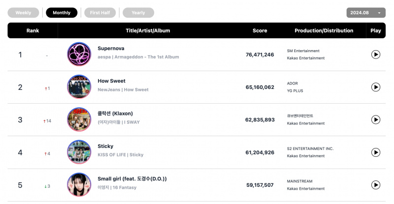Open 16 Fantasy album cover thumbnail
Image resolution: width=394 pixels, height=204 pixels.
79,185
